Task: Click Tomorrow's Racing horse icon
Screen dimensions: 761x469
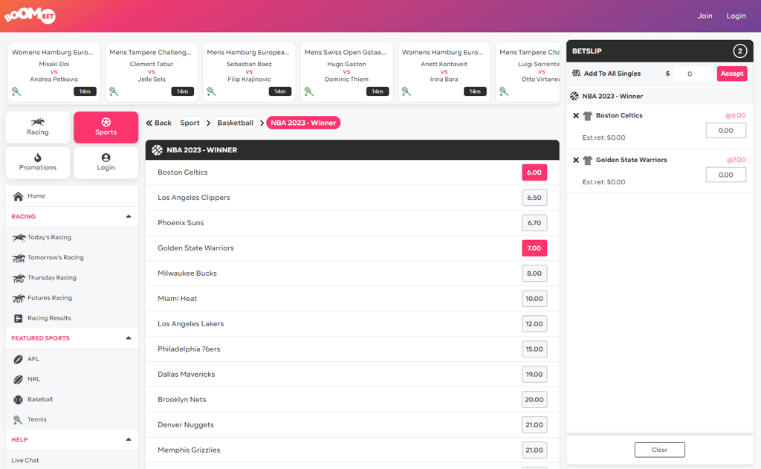Action: [x=19, y=258]
